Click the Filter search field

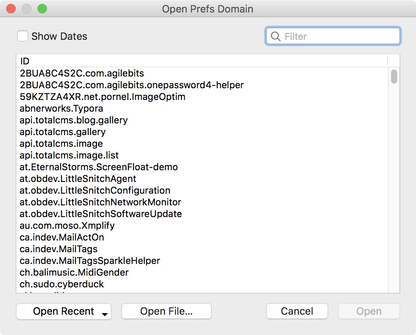tap(333, 36)
